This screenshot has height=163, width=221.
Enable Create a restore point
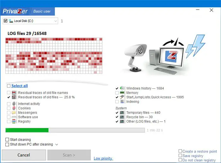(180, 151)
